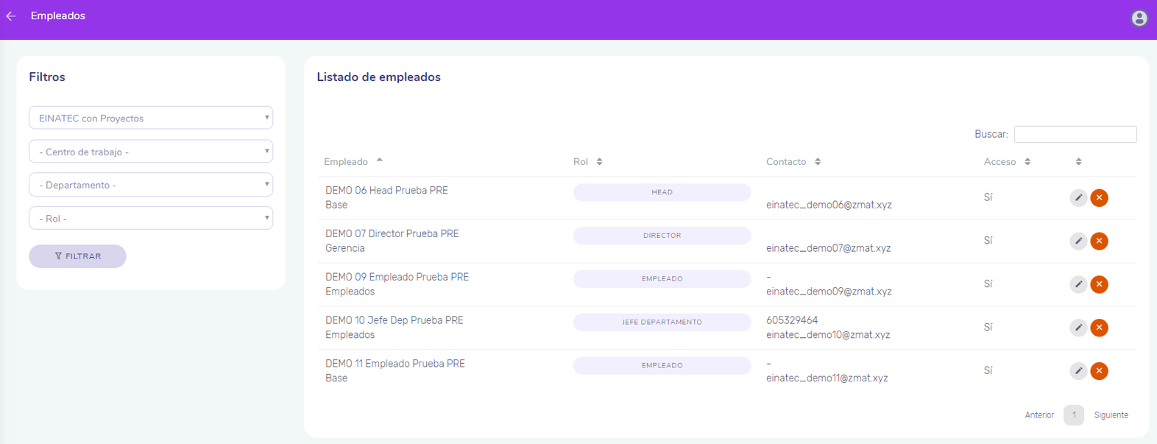The width and height of the screenshot is (1157, 444).
Task: Expand the Rol filter dropdown
Action: (x=151, y=219)
